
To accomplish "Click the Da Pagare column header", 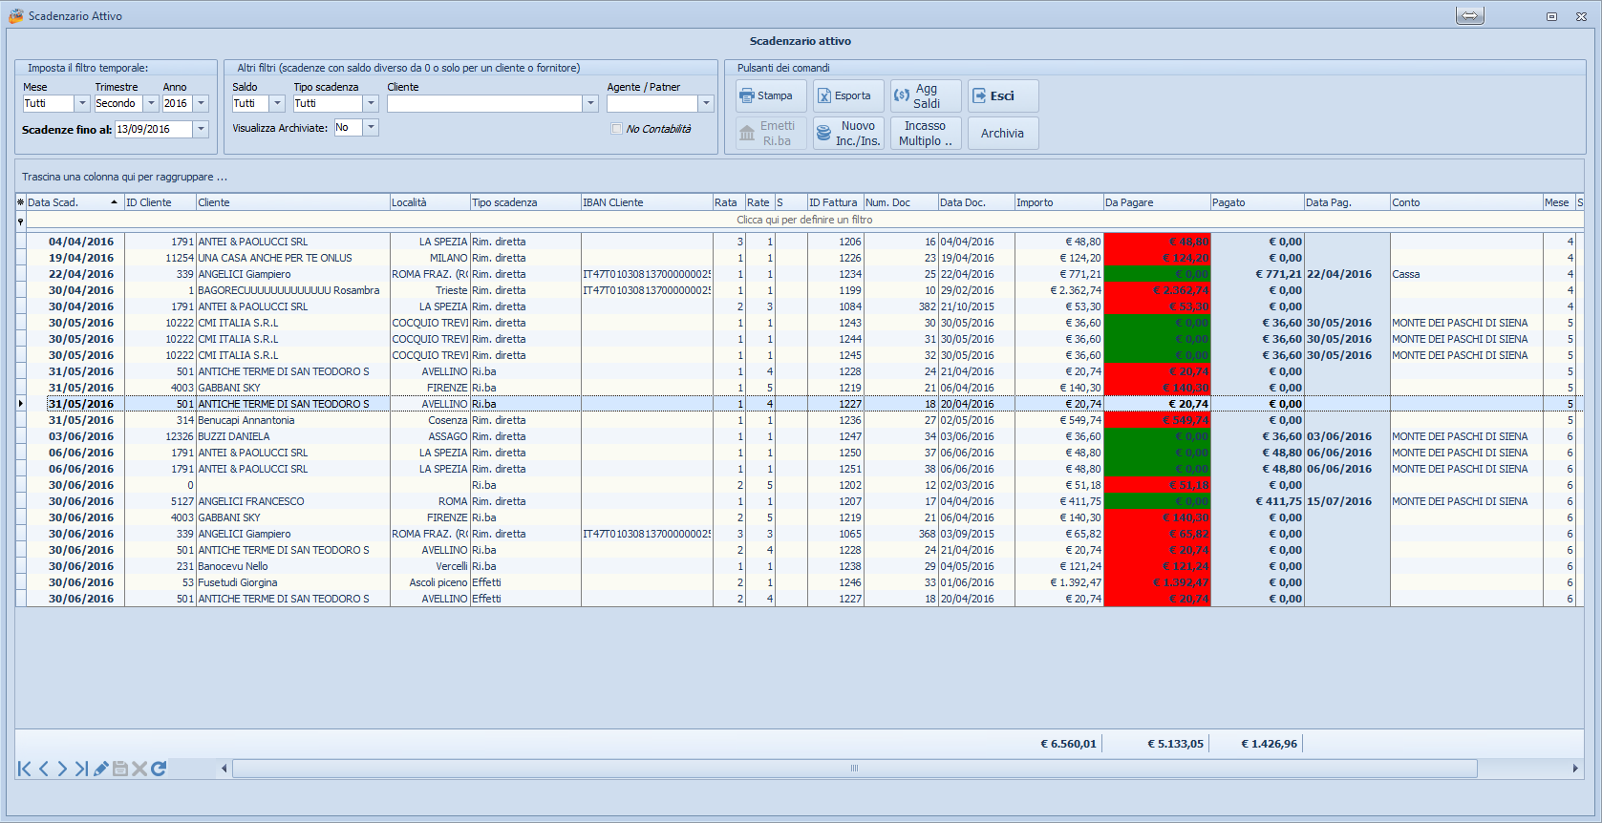I will point(1157,202).
